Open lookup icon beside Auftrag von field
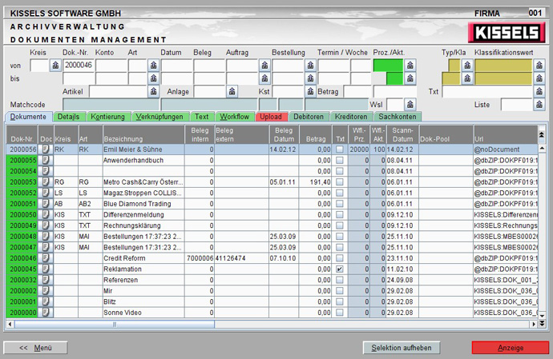 (x=264, y=66)
